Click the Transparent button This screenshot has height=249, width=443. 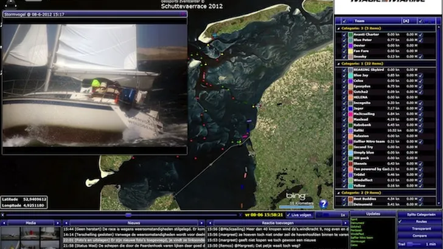pos(421,228)
